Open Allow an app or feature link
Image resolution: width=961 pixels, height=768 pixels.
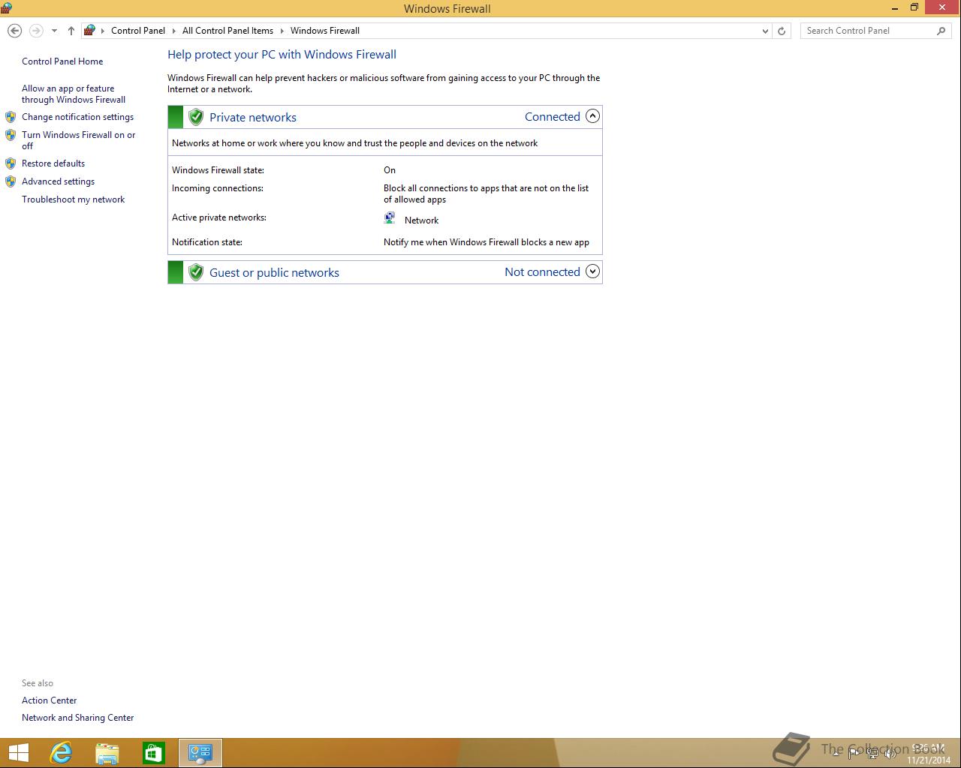[x=74, y=94]
